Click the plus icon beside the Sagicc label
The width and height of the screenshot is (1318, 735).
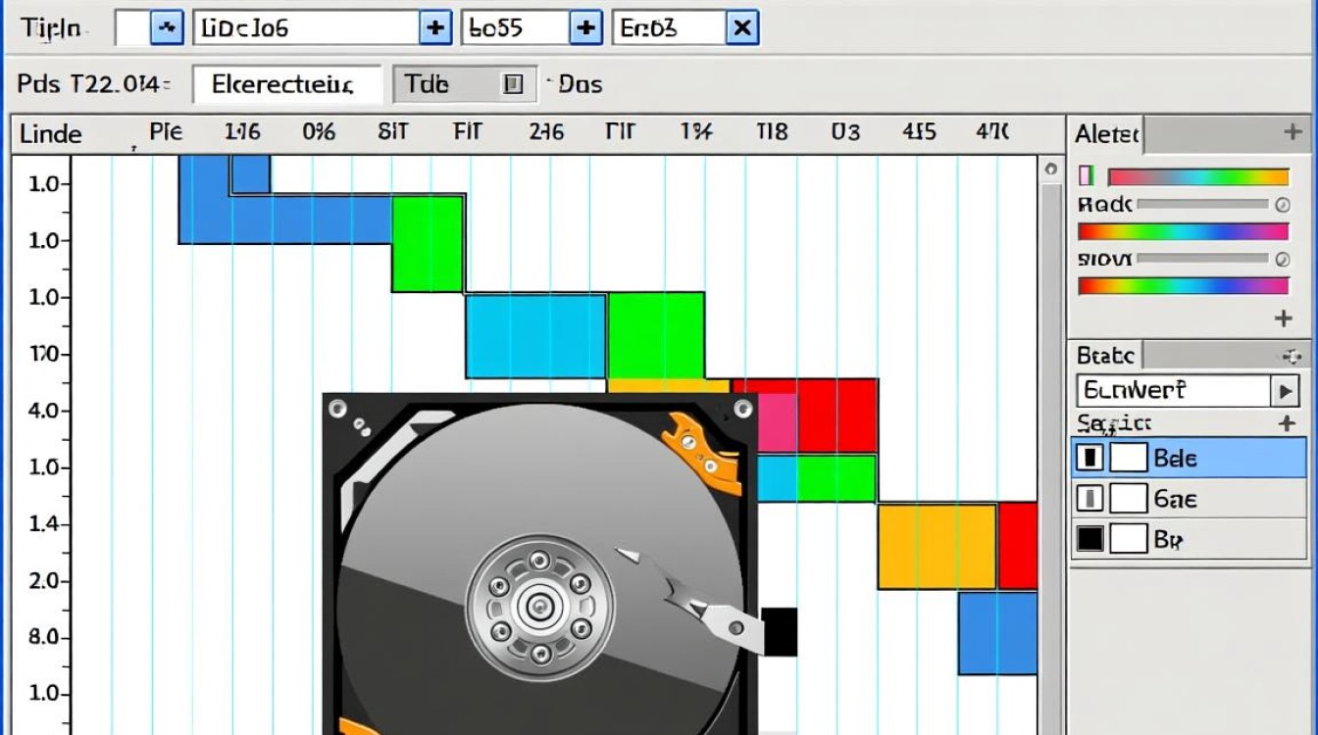pos(1287,423)
